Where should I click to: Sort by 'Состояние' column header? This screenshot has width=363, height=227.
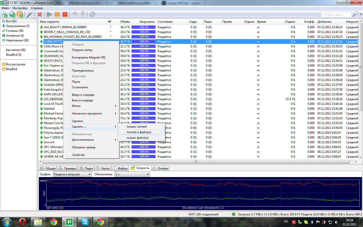pos(169,22)
